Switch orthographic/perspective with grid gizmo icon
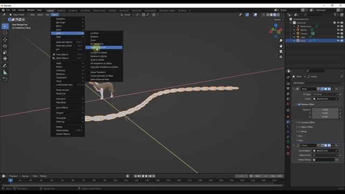Viewport: 345px width, 194px height. (x=281, y=57)
